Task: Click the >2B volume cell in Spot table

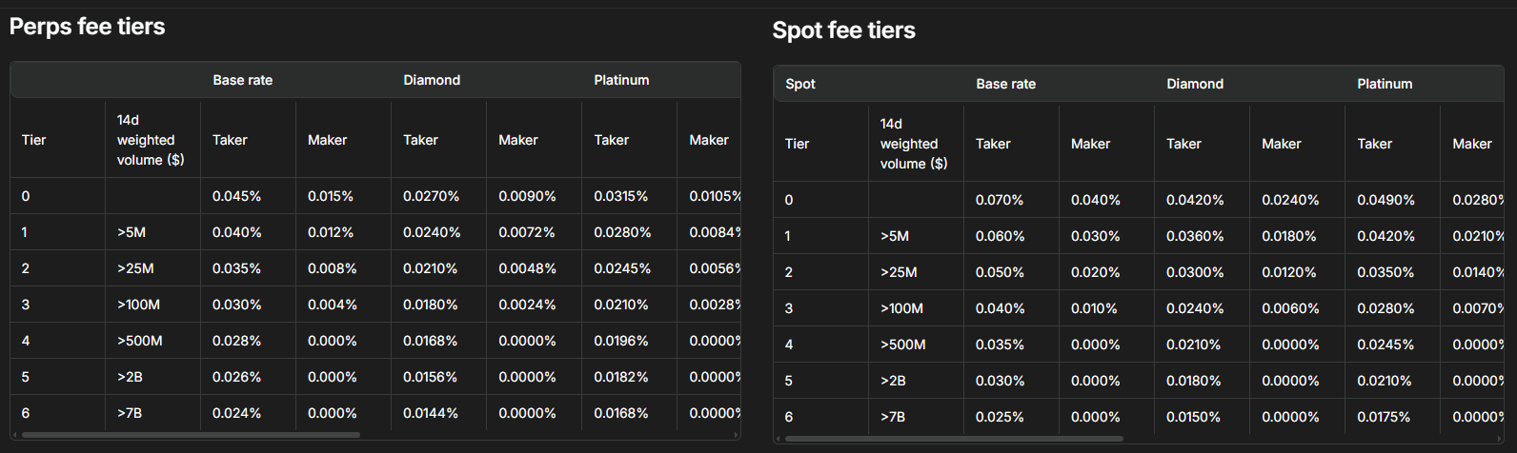Action: pos(893,381)
